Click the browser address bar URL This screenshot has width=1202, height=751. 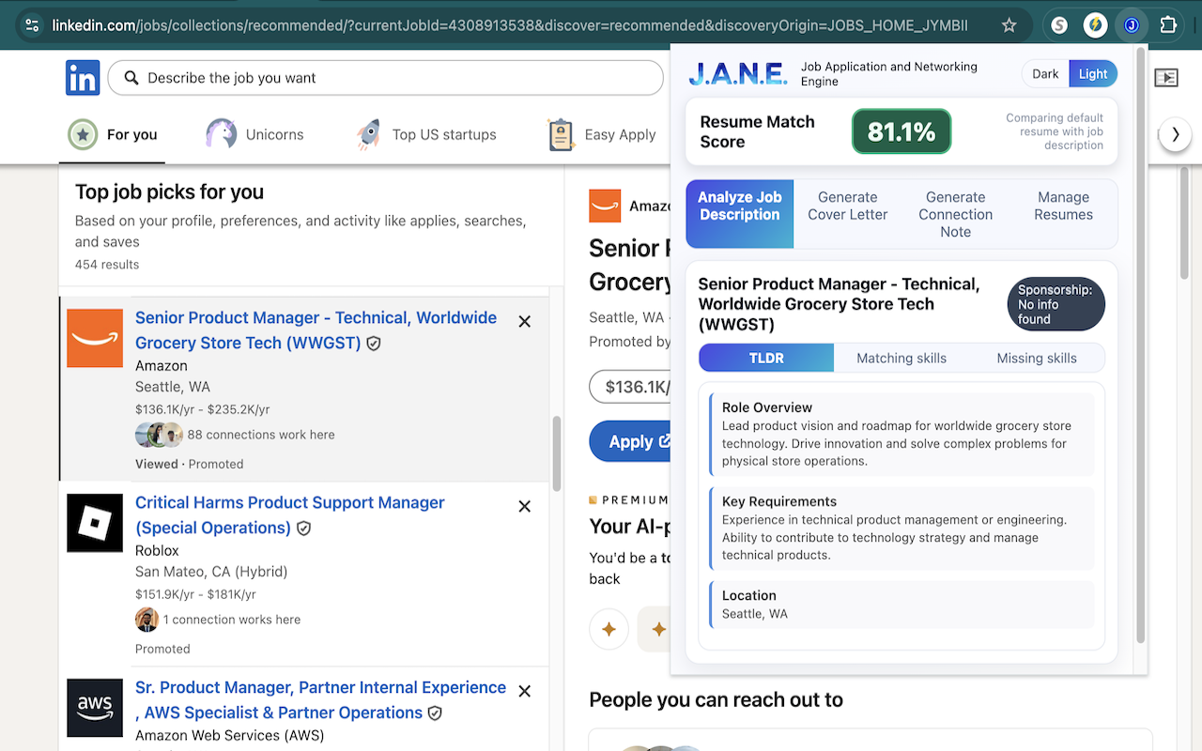(509, 25)
